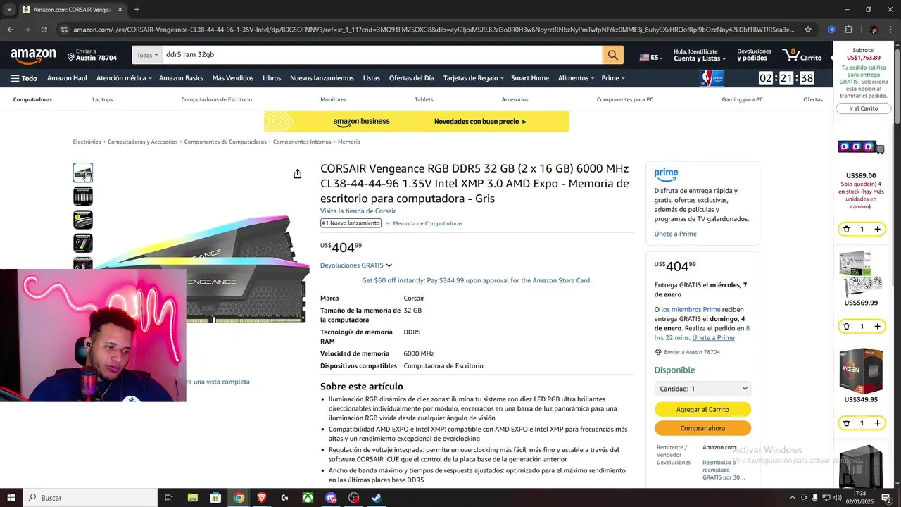Open the Chrome three-dot menu
The width and height of the screenshot is (901, 507).
(890, 30)
